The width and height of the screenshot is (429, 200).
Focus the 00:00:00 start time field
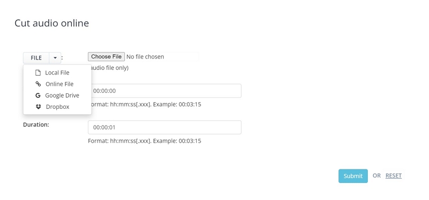pos(165,91)
